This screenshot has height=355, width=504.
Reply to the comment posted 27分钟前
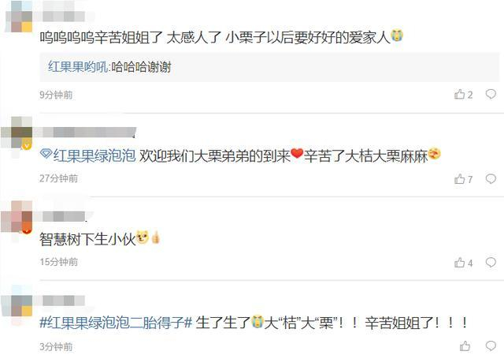[x=491, y=178]
